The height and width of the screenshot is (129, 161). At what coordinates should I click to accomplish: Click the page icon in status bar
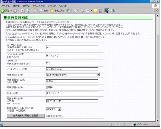[1, 124]
